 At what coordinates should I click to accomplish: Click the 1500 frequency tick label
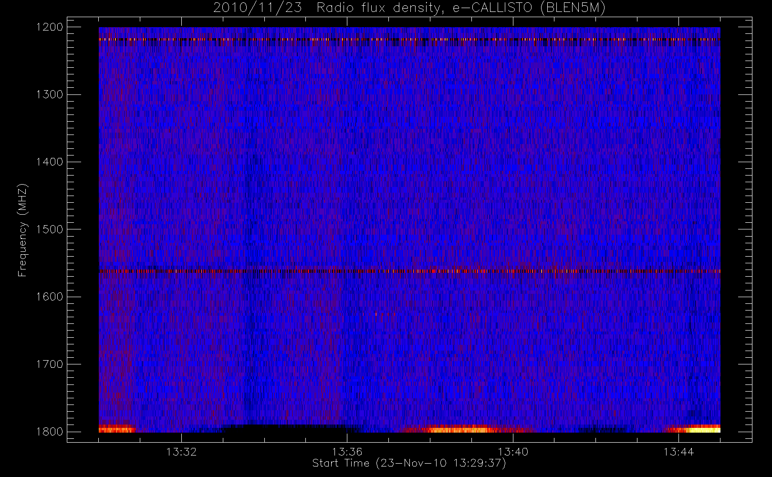(x=50, y=229)
